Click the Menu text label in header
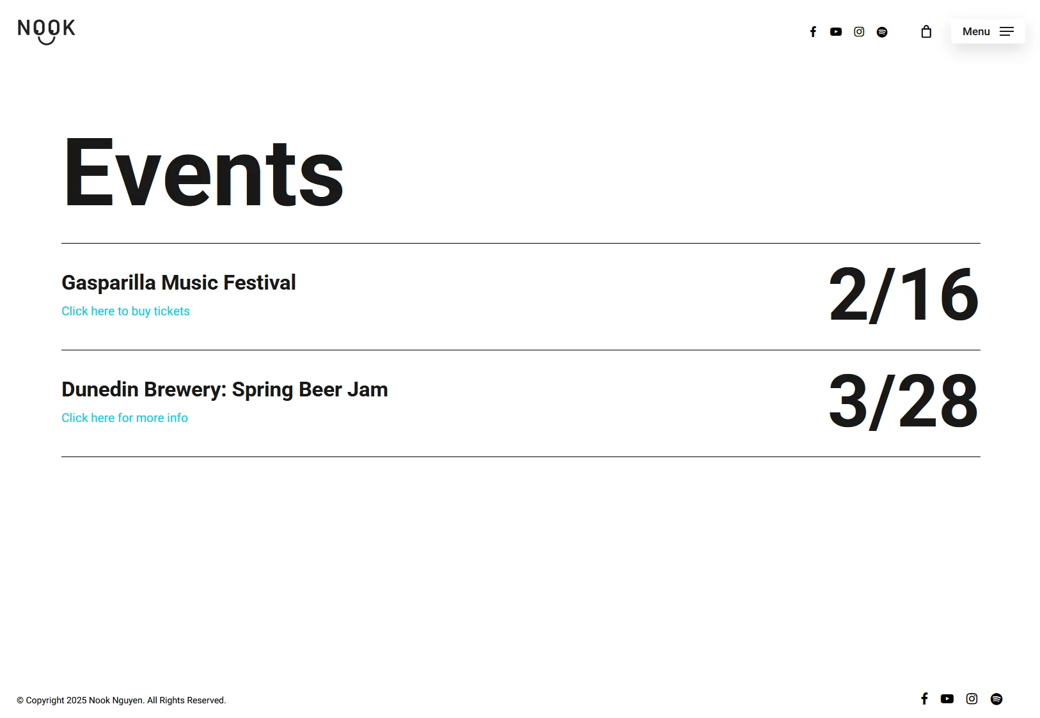 pyautogui.click(x=976, y=32)
